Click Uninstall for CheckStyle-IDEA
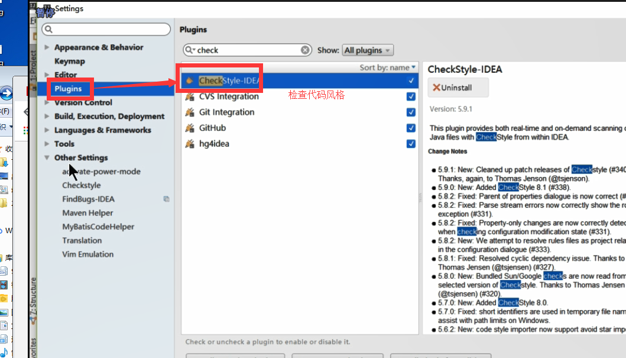 point(458,88)
